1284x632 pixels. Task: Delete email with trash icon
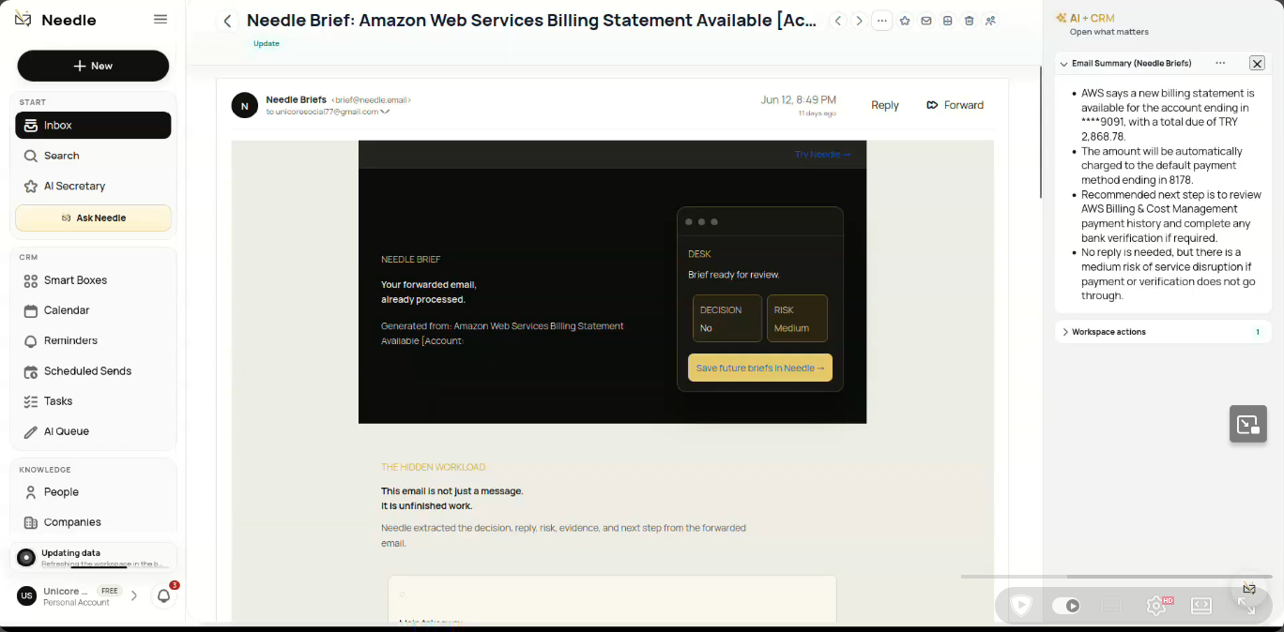[970, 21]
